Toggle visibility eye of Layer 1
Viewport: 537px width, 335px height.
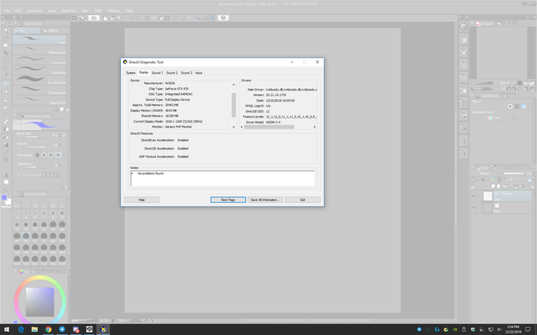coord(473,196)
